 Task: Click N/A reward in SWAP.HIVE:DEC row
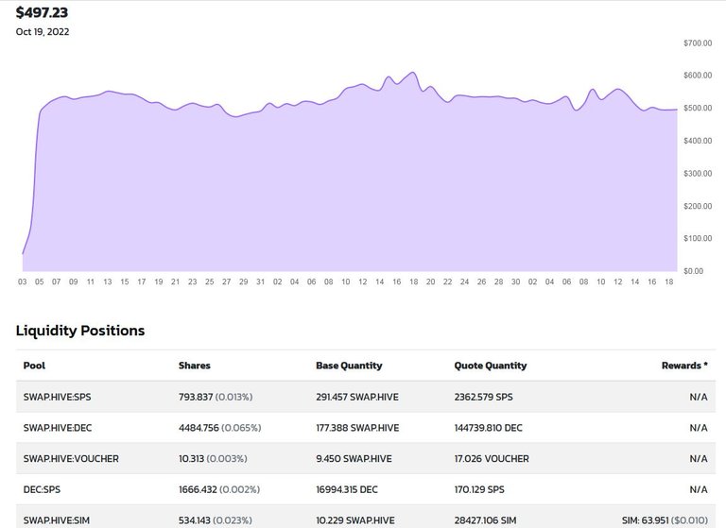click(x=699, y=428)
